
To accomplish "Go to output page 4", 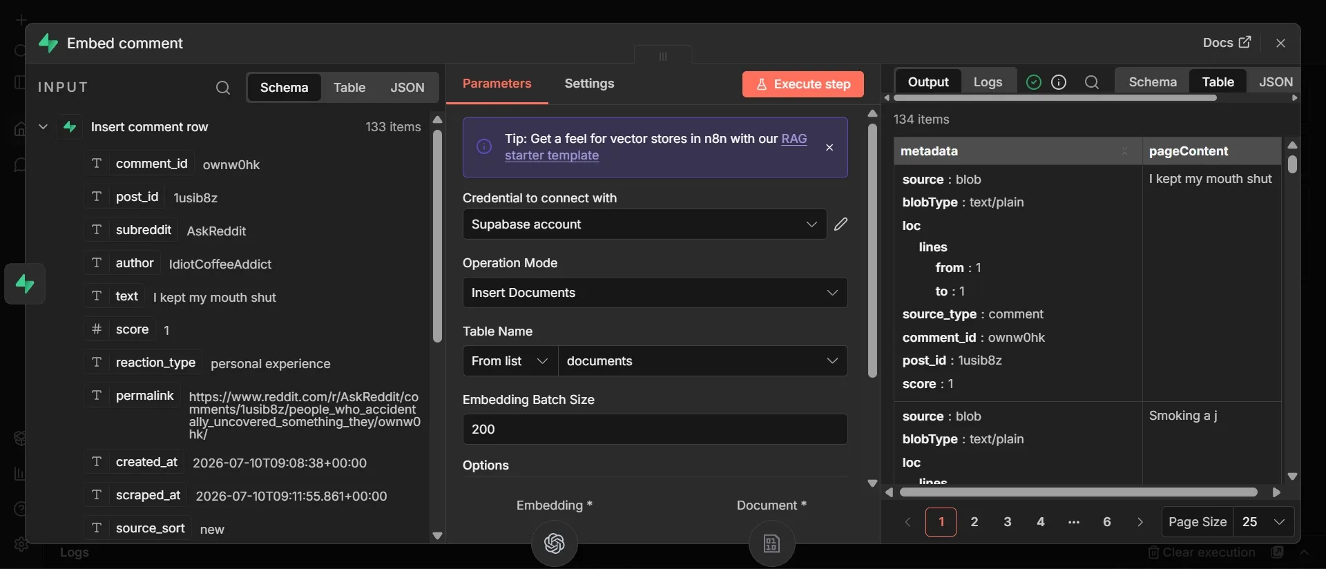I will click(1040, 522).
